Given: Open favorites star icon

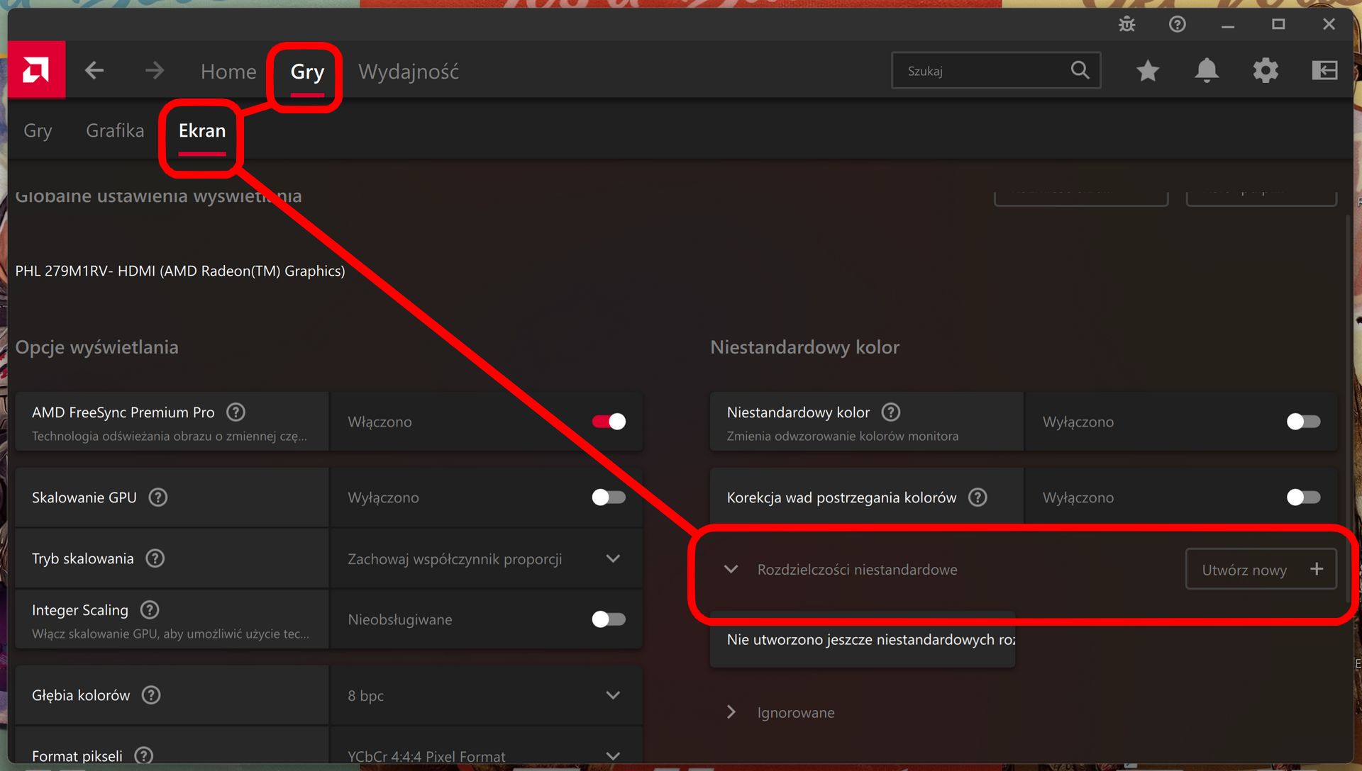Looking at the screenshot, I should point(1147,70).
